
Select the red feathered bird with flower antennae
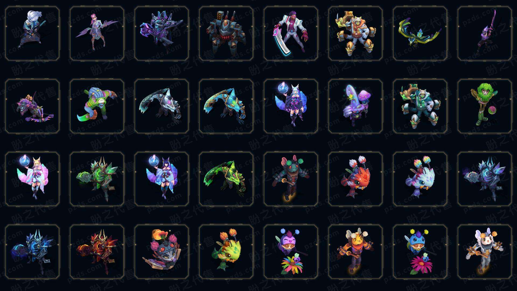point(355,179)
